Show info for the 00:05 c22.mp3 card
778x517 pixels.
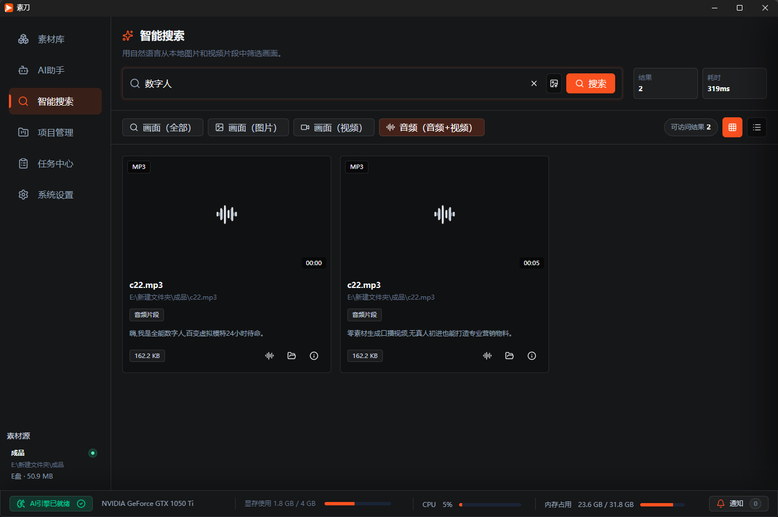click(x=532, y=356)
